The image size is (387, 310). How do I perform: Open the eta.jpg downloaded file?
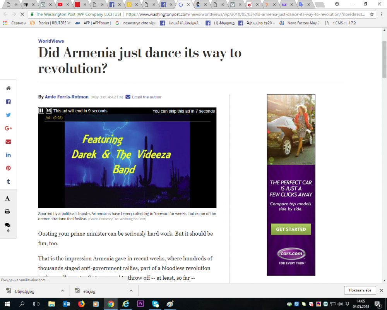pyautogui.click(x=89, y=291)
